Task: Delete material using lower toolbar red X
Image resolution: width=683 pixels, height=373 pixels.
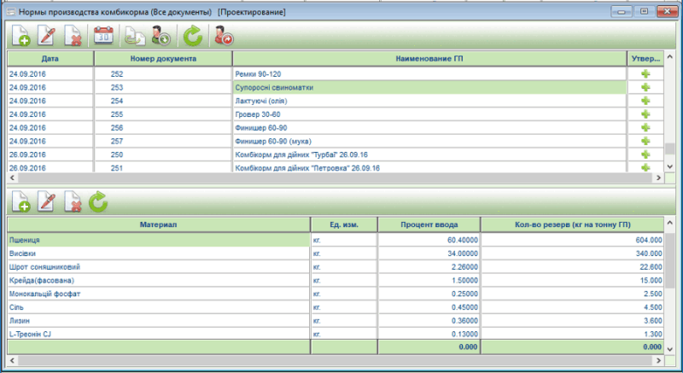Action: [73, 202]
